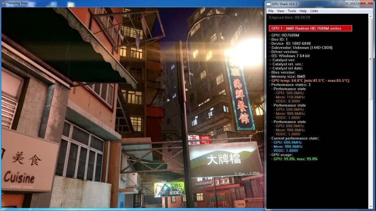The width and height of the screenshot is (376, 211).
Task: Click the GPU: 300.0MHz performance state value
Action: tap(289, 93)
